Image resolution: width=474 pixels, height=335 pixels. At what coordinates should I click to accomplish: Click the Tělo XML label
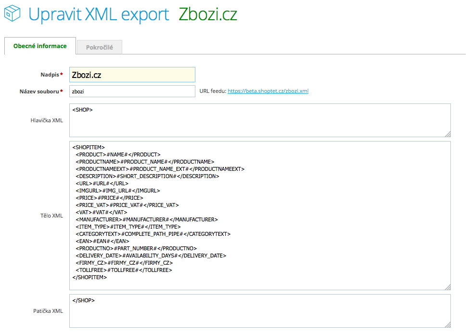pyautogui.click(x=51, y=216)
